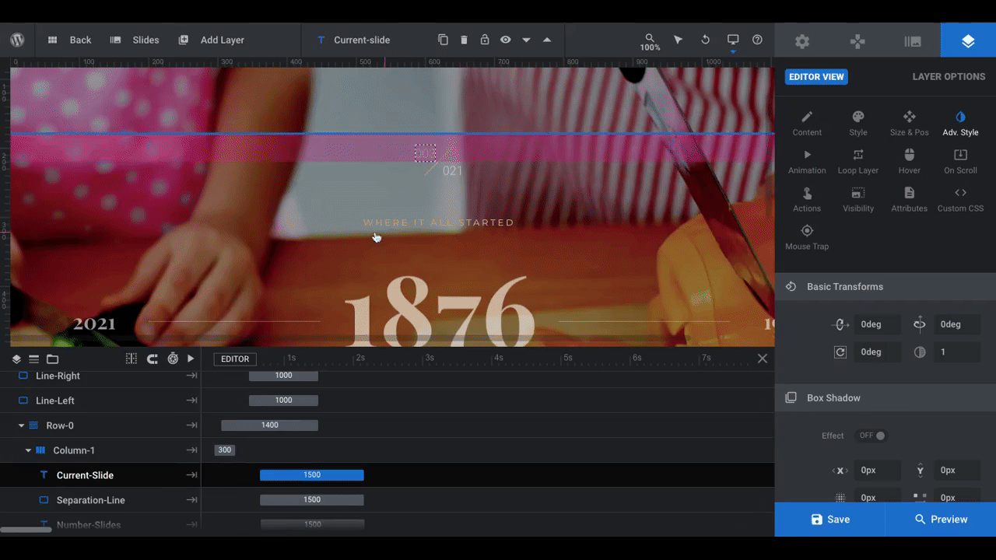Open the zoom 100% control
The width and height of the screenshot is (996, 560).
pyautogui.click(x=650, y=42)
